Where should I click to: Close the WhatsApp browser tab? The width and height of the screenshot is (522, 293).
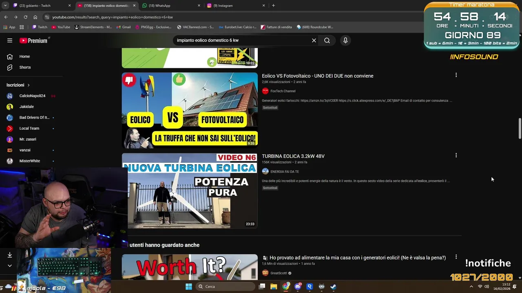point(199,6)
